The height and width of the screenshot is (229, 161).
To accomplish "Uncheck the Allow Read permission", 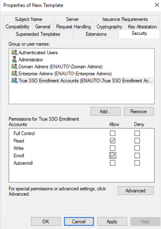I will tap(112, 141).
